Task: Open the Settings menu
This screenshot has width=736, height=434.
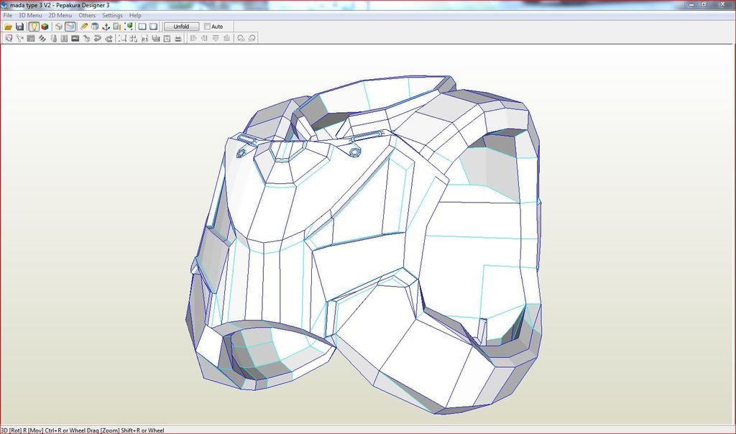Action: pos(112,15)
